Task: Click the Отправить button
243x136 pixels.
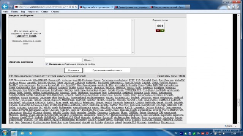Action: (73, 70)
